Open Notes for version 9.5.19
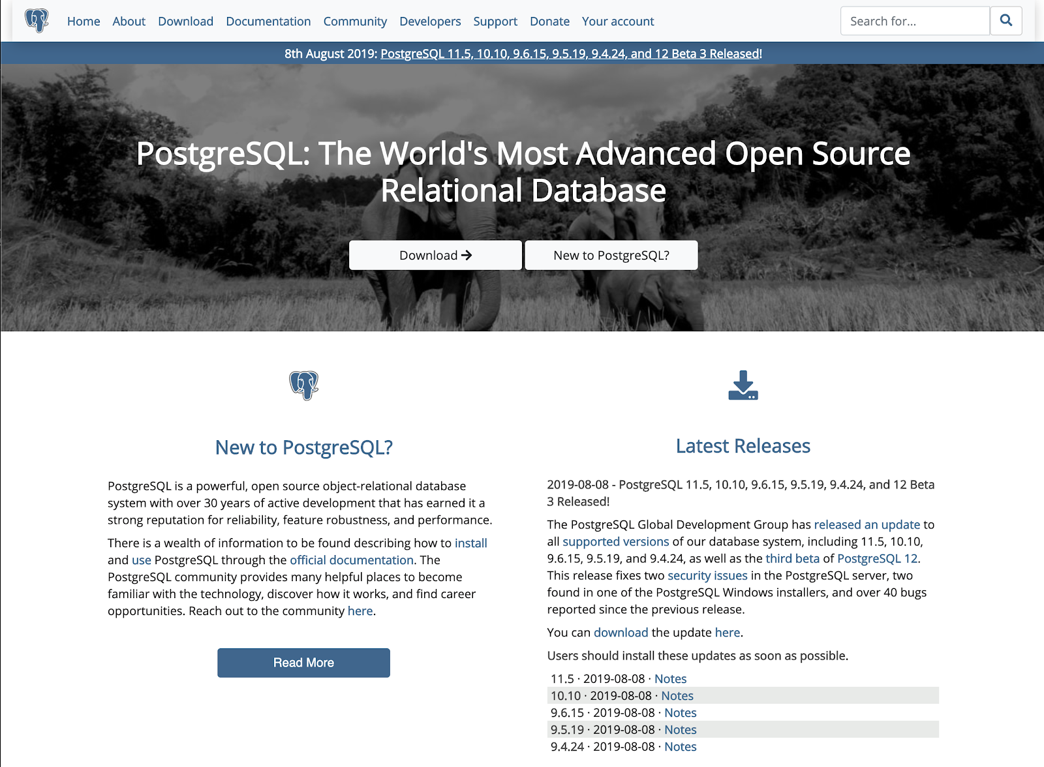1044x767 pixels. coord(681,730)
